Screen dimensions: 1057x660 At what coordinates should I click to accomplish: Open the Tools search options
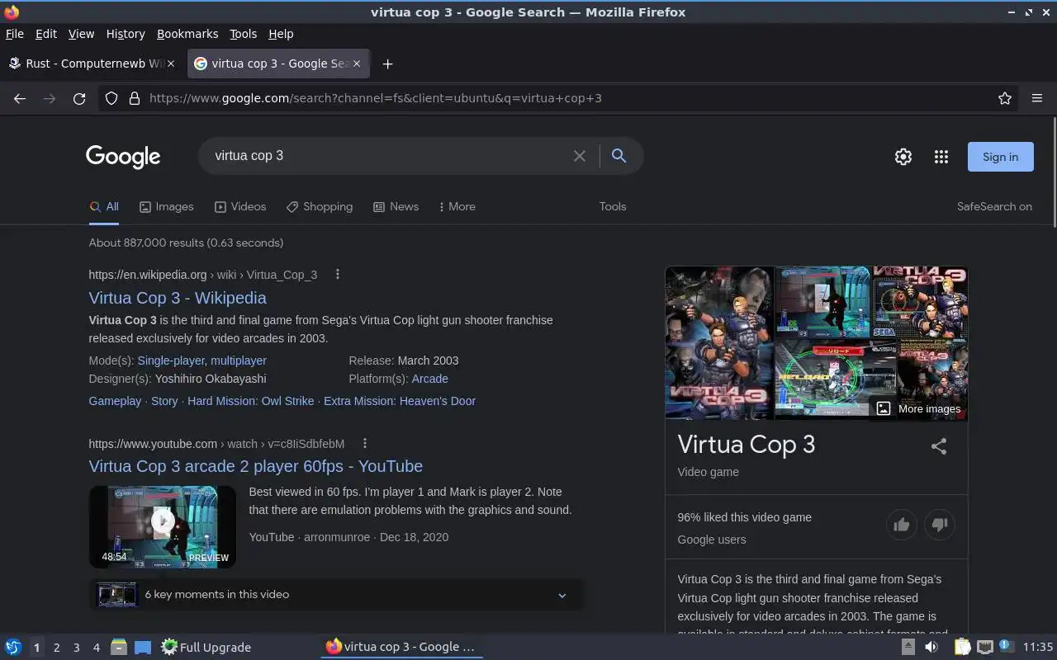[613, 206]
